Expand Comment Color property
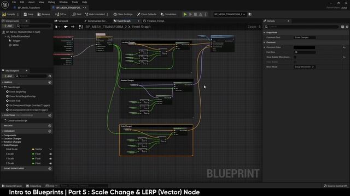The image size is (350, 196). tap(265, 47)
